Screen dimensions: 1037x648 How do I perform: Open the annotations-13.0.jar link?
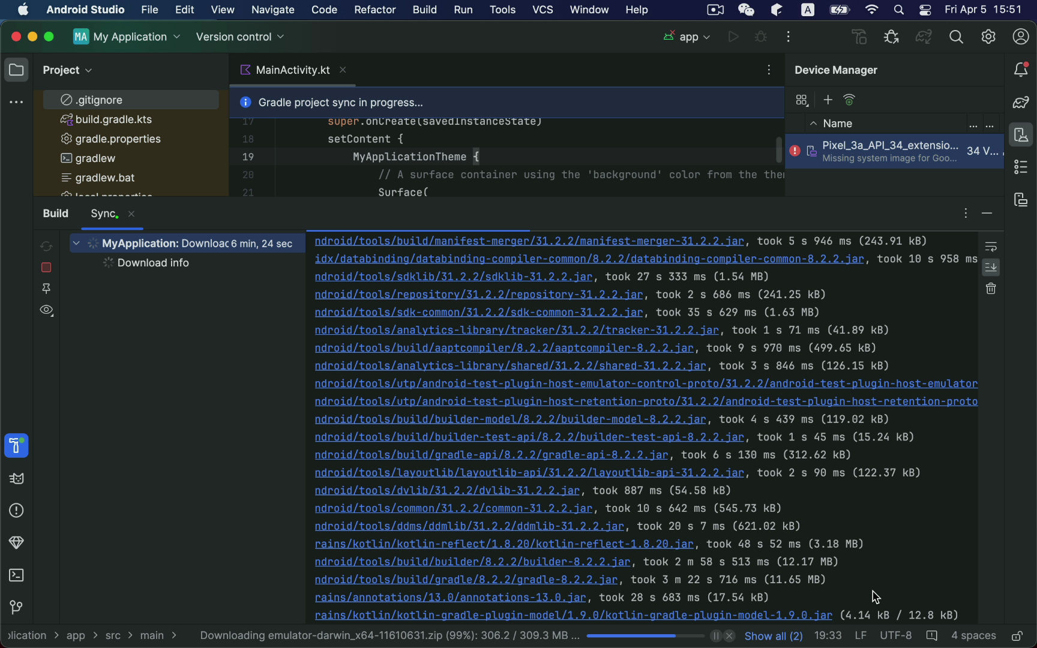click(x=450, y=598)
